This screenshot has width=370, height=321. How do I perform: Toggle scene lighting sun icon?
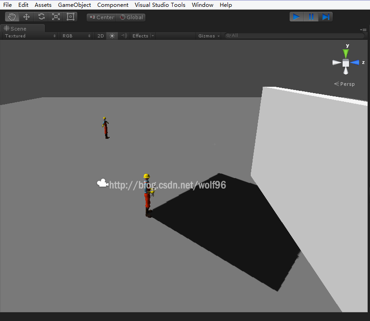112,36
